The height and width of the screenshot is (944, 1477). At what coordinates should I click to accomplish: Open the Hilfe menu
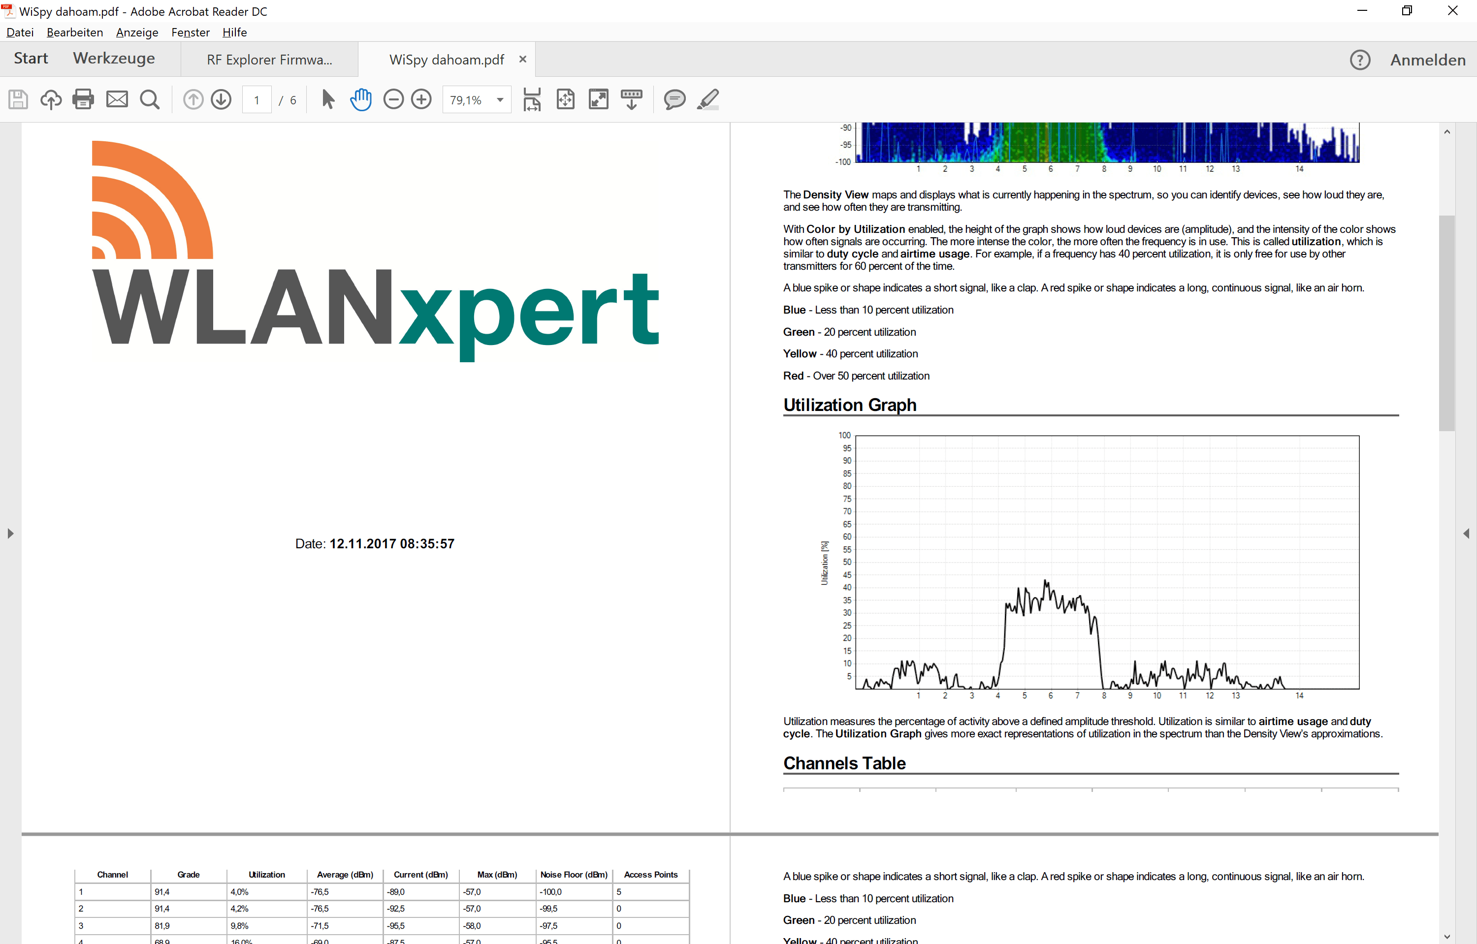click(x=235, y=32)
